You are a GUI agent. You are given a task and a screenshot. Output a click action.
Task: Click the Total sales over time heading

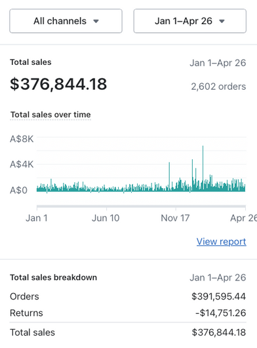50,115
